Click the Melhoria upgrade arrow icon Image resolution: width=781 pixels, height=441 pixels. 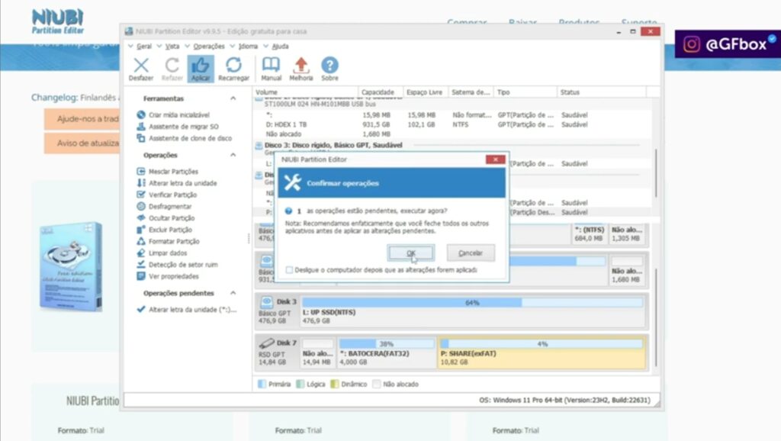(301, 66)
